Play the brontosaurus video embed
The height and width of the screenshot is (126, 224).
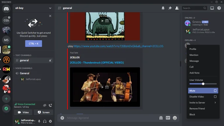click(102, 21)
